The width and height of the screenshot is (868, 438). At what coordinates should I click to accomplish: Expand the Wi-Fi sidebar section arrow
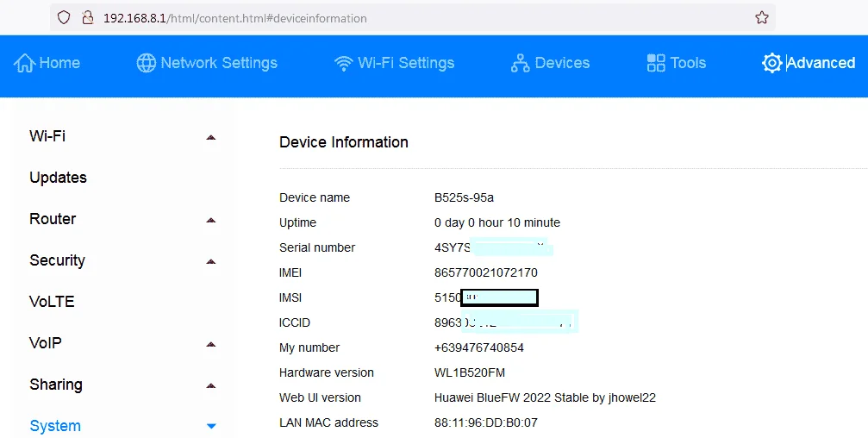[211, 137]
